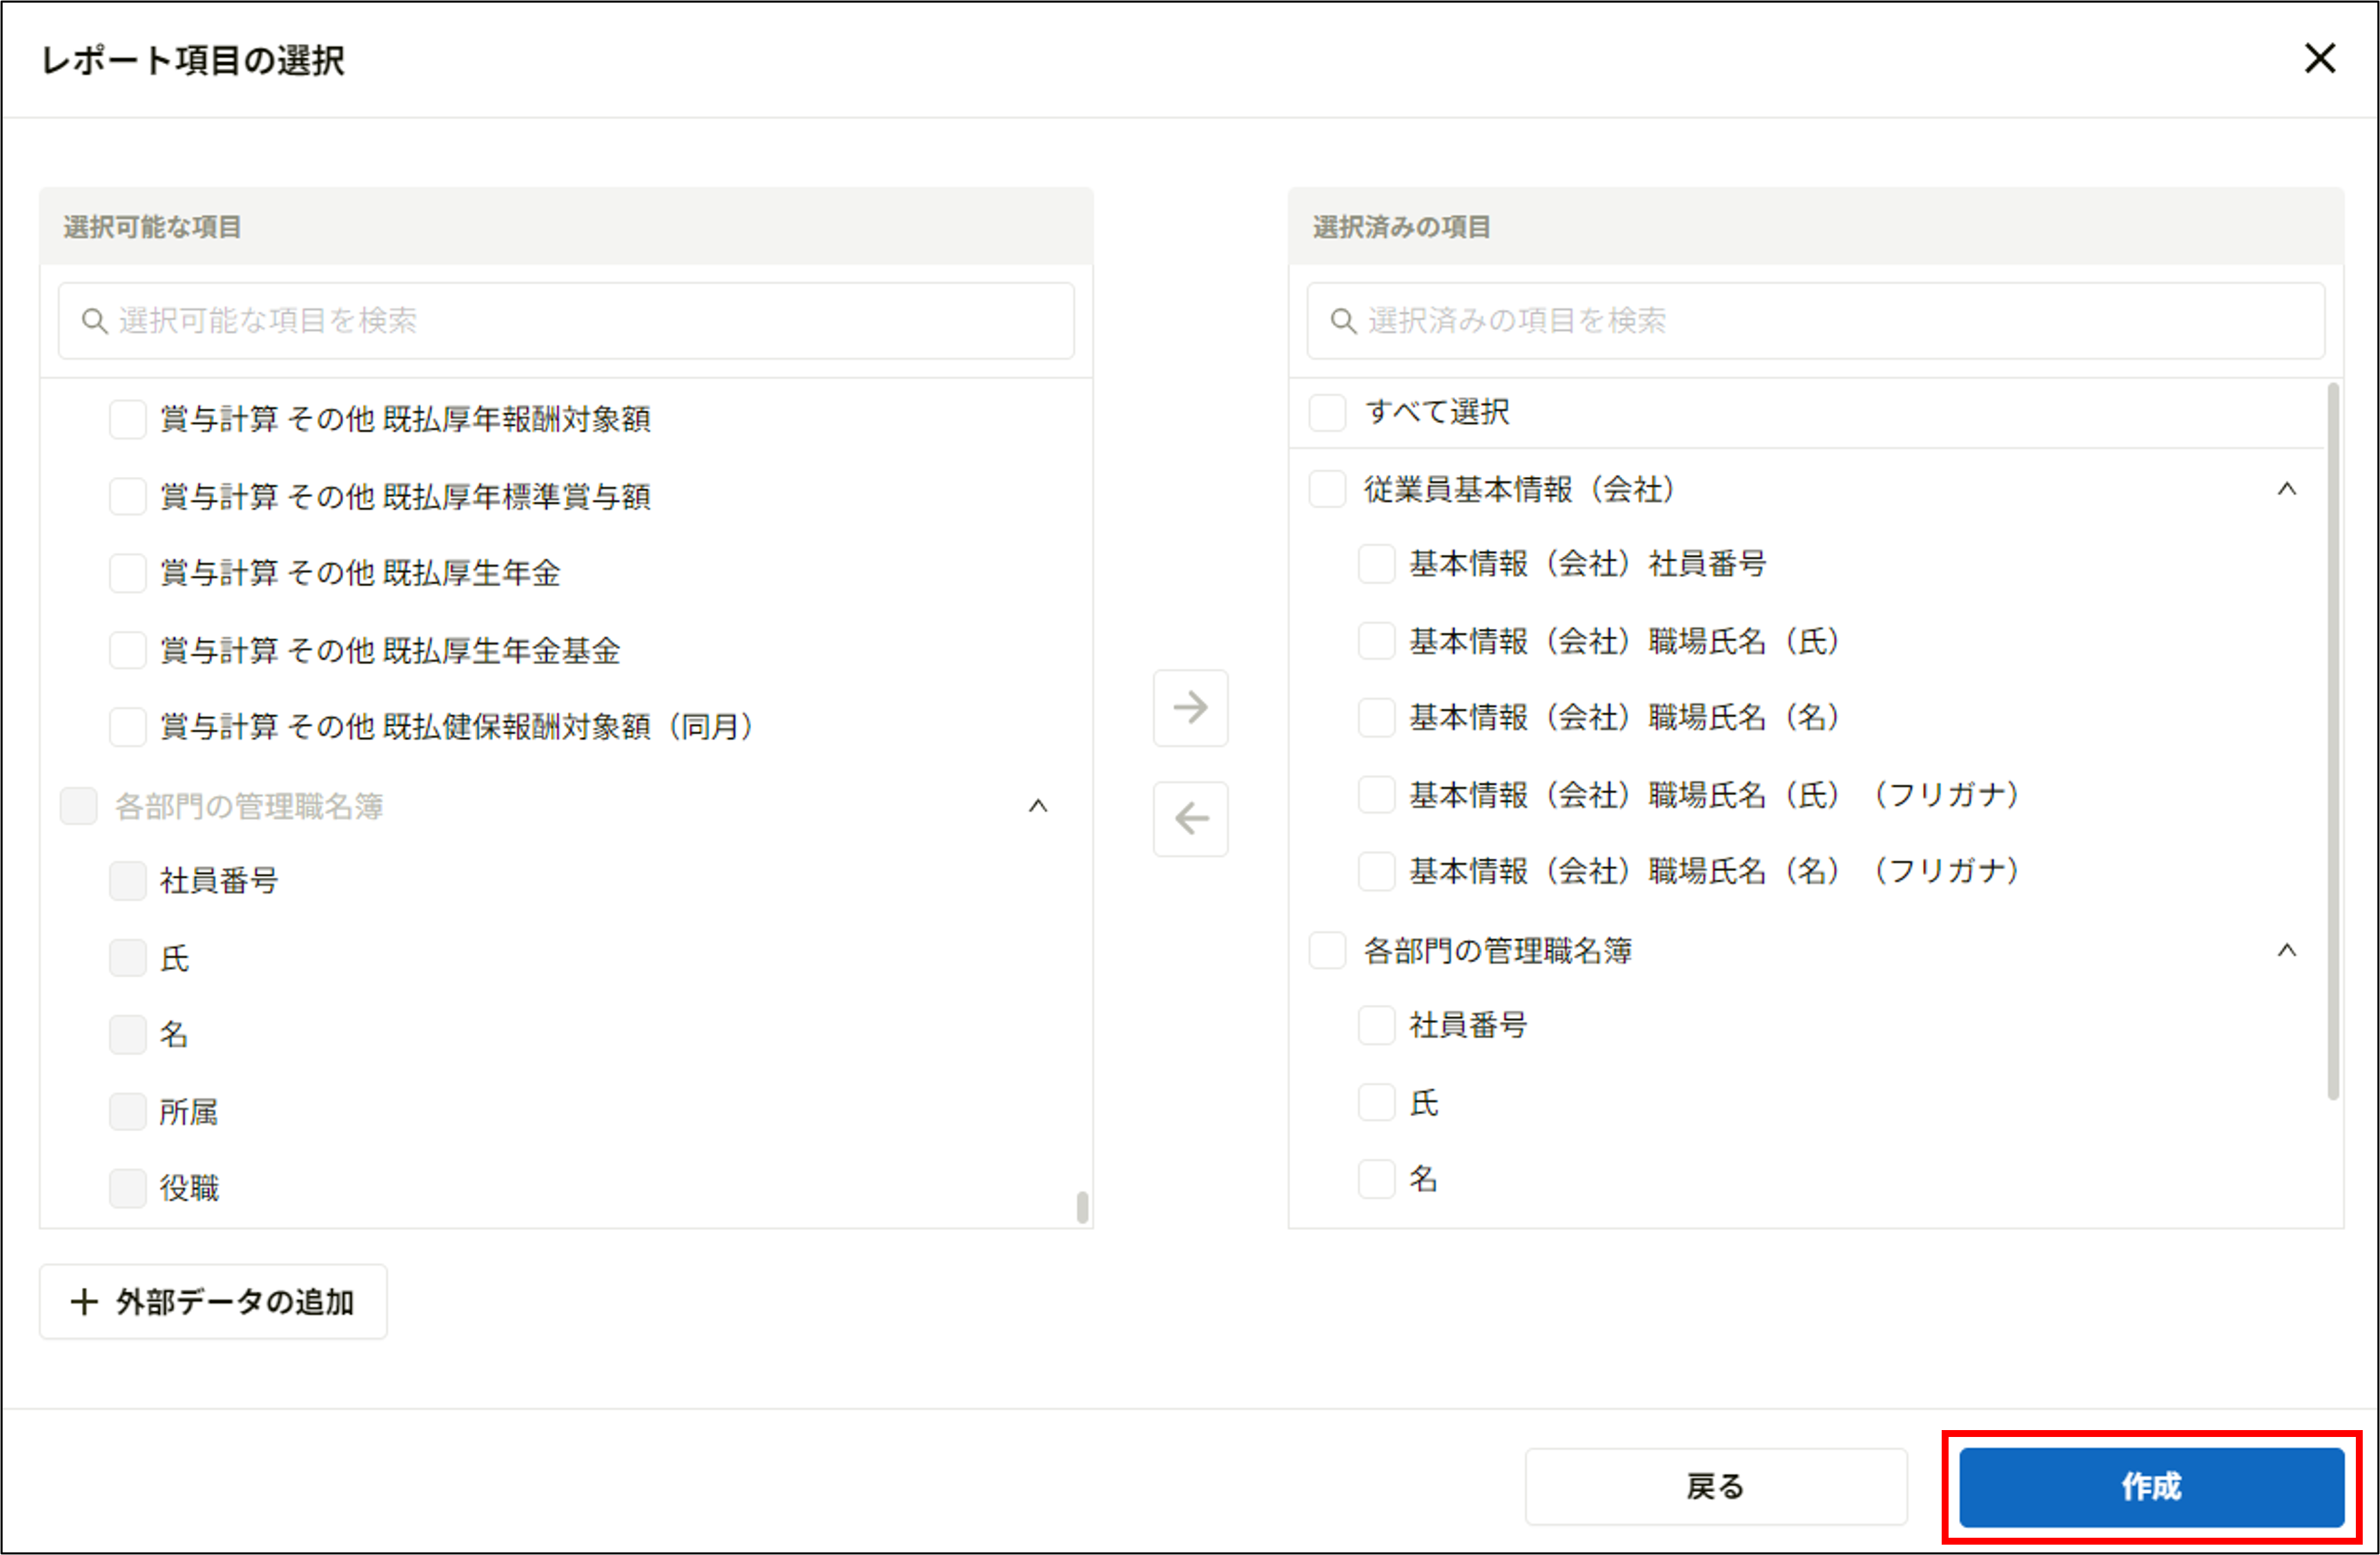Enable the すべて選択 checkbox

click(x=1327, y=412)
